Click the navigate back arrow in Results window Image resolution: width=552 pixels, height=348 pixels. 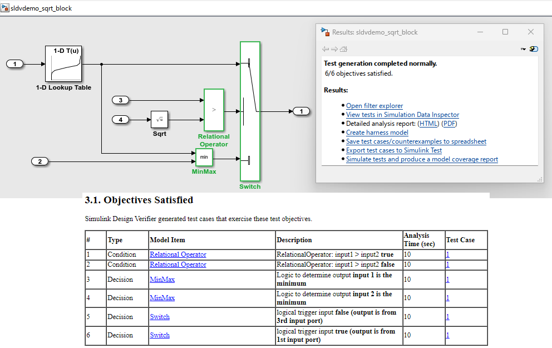pos(326,49)
